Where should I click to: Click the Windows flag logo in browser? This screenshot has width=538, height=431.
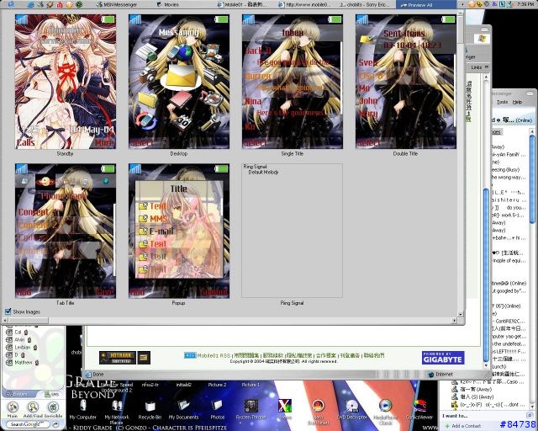tap(482, 38)
